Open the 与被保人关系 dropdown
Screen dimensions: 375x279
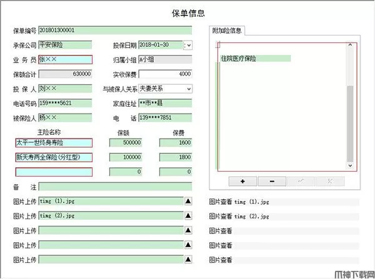pyautogui.click(x=189, y=89)
